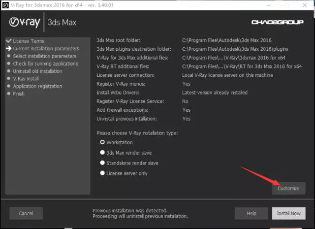Select the Uninstall old installation step
The height and width of the screenshot is (229, 315).
[37, 71]
